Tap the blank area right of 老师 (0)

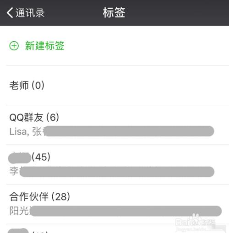pyautogui.click(x=136, y=85)
